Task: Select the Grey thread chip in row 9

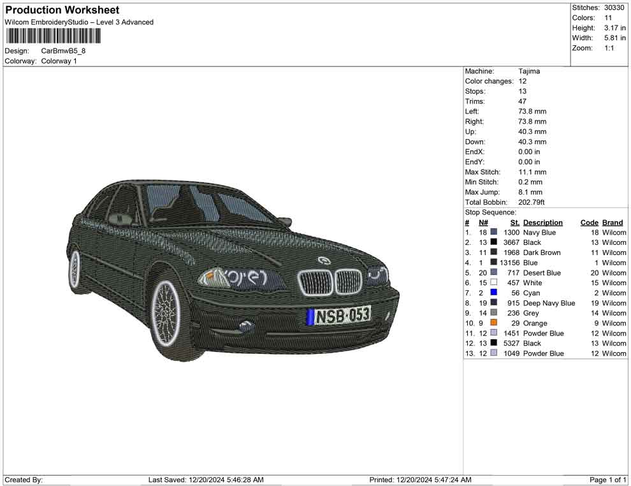Action: tap(493, 313)
